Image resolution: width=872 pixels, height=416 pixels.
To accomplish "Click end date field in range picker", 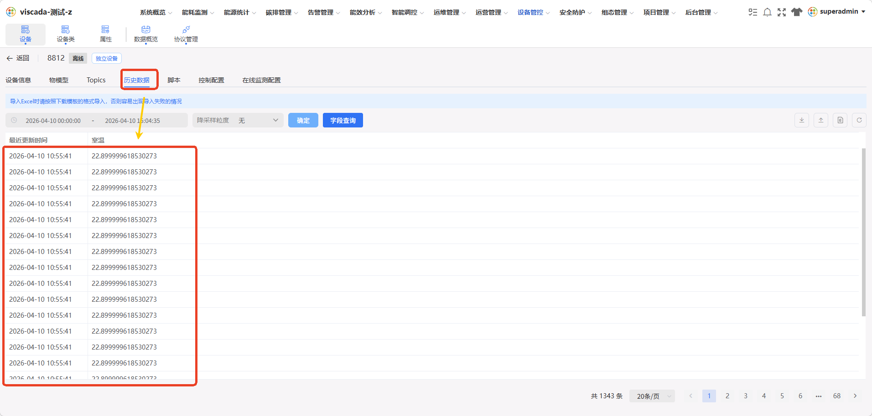I will [132, 121].
